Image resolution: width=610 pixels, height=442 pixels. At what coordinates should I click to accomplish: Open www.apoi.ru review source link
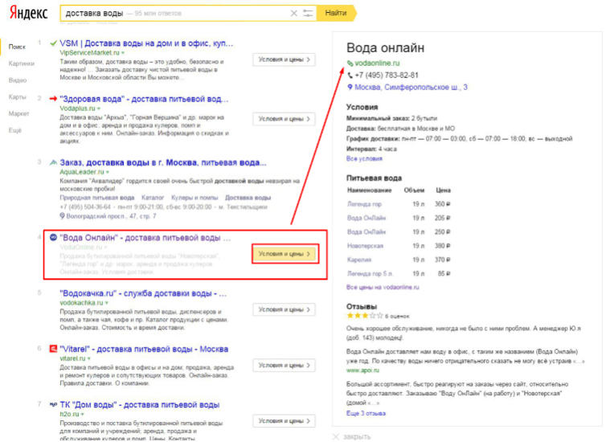click(362, 370)
